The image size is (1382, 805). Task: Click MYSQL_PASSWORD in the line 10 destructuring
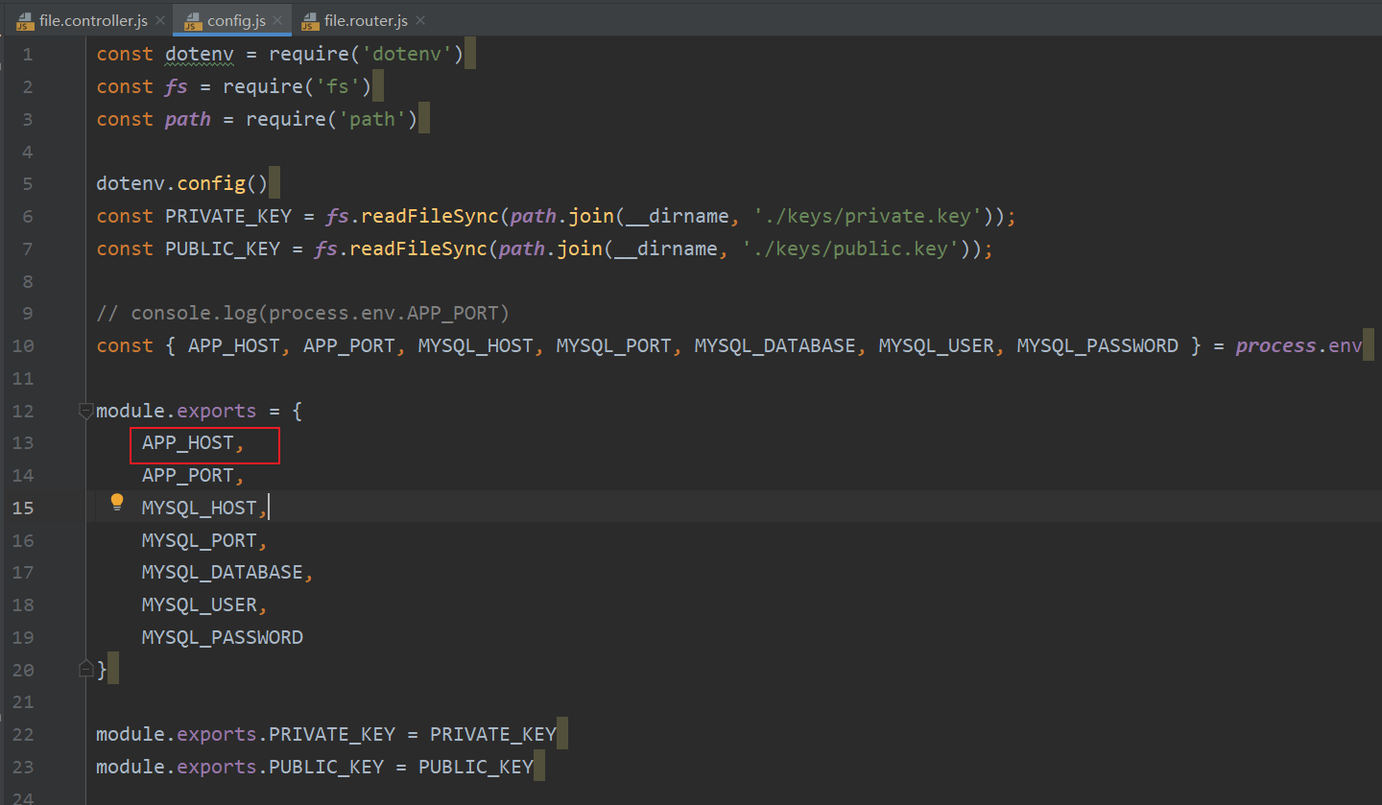[x=1098, y=345]
